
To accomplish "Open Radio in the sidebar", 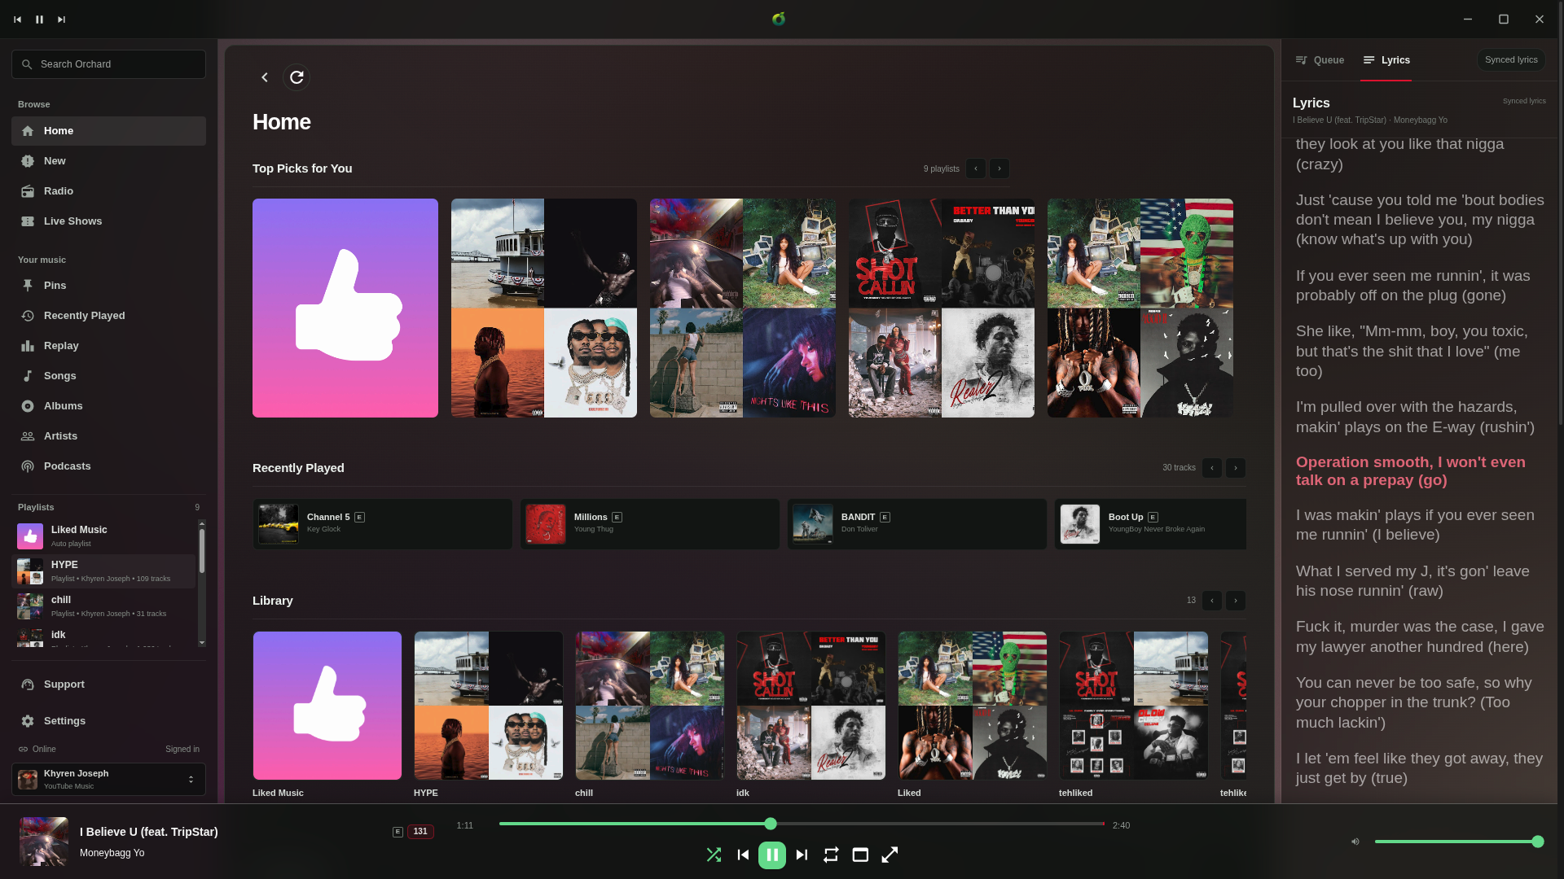I will [108, 191].
